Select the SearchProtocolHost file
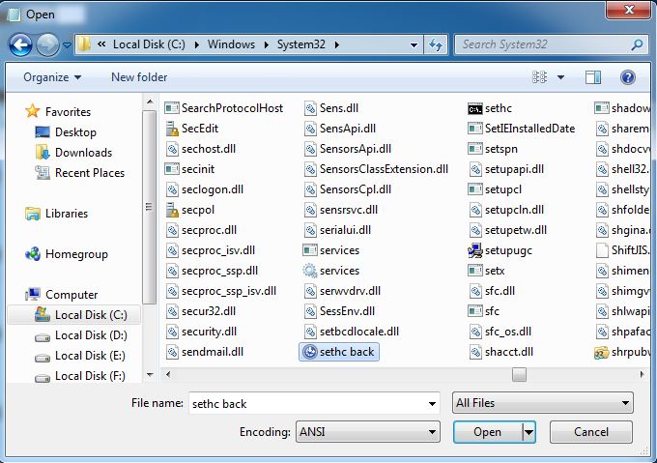657x463 pixels. coord(224,108)
